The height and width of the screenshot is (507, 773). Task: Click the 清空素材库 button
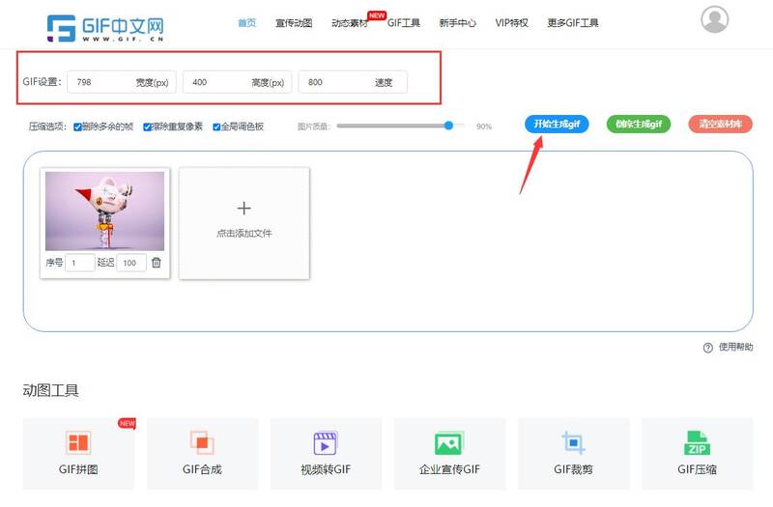point(720,124)
